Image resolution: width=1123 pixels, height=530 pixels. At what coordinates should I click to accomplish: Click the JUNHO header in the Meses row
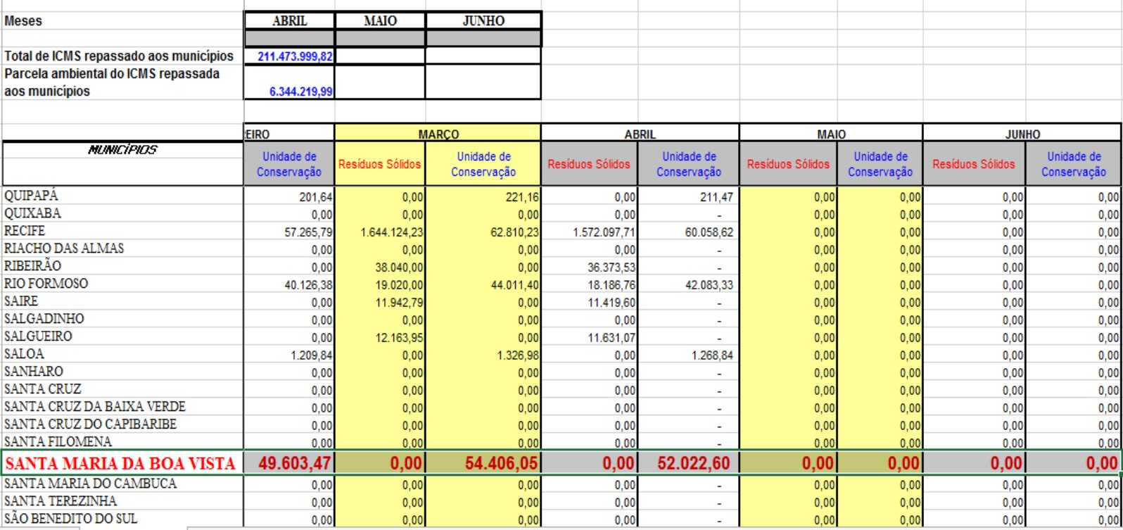483,21
